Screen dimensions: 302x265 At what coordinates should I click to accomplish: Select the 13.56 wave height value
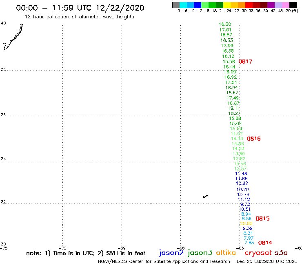pos(240,163)
